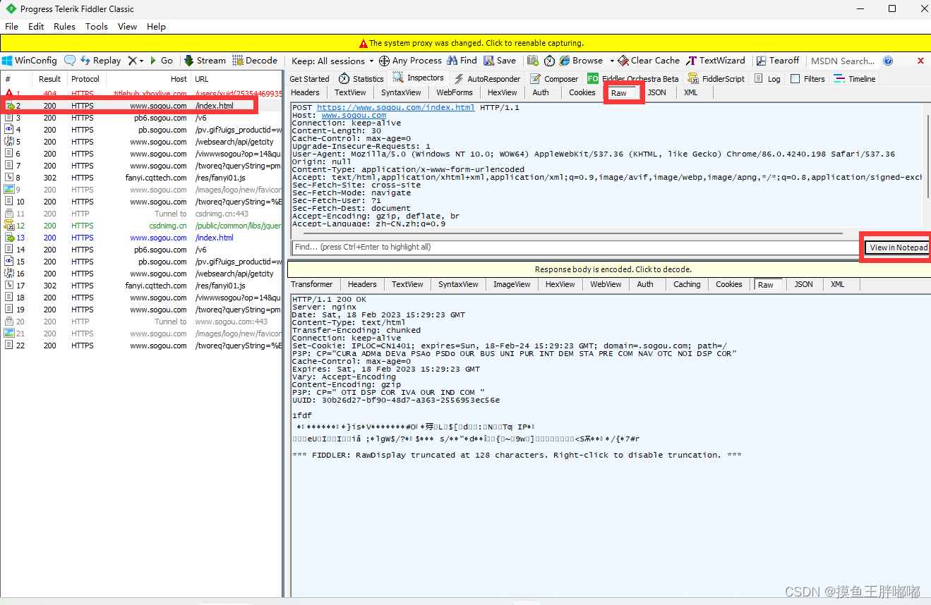Open the FiddlerScript tab
This screenshot has width=931, height=605.
coord(716,79)
